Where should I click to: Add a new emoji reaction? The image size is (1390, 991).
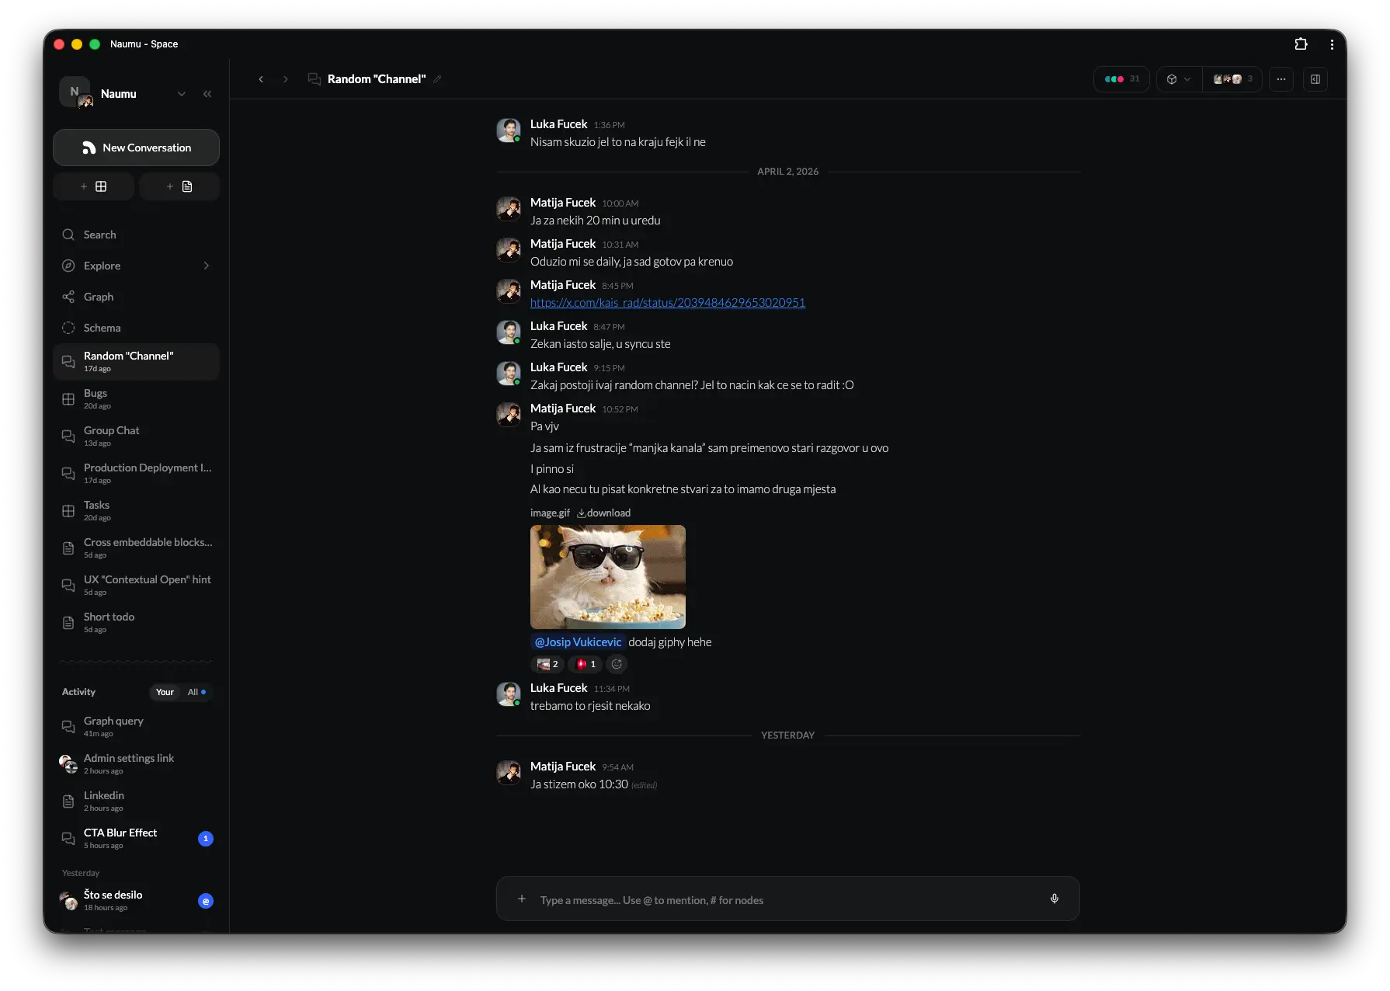[x=617, y=664]
